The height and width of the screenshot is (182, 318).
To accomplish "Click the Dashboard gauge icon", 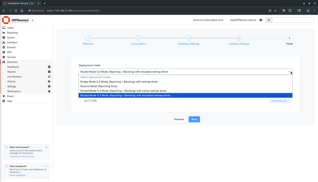I will click(x=49, y=67).
